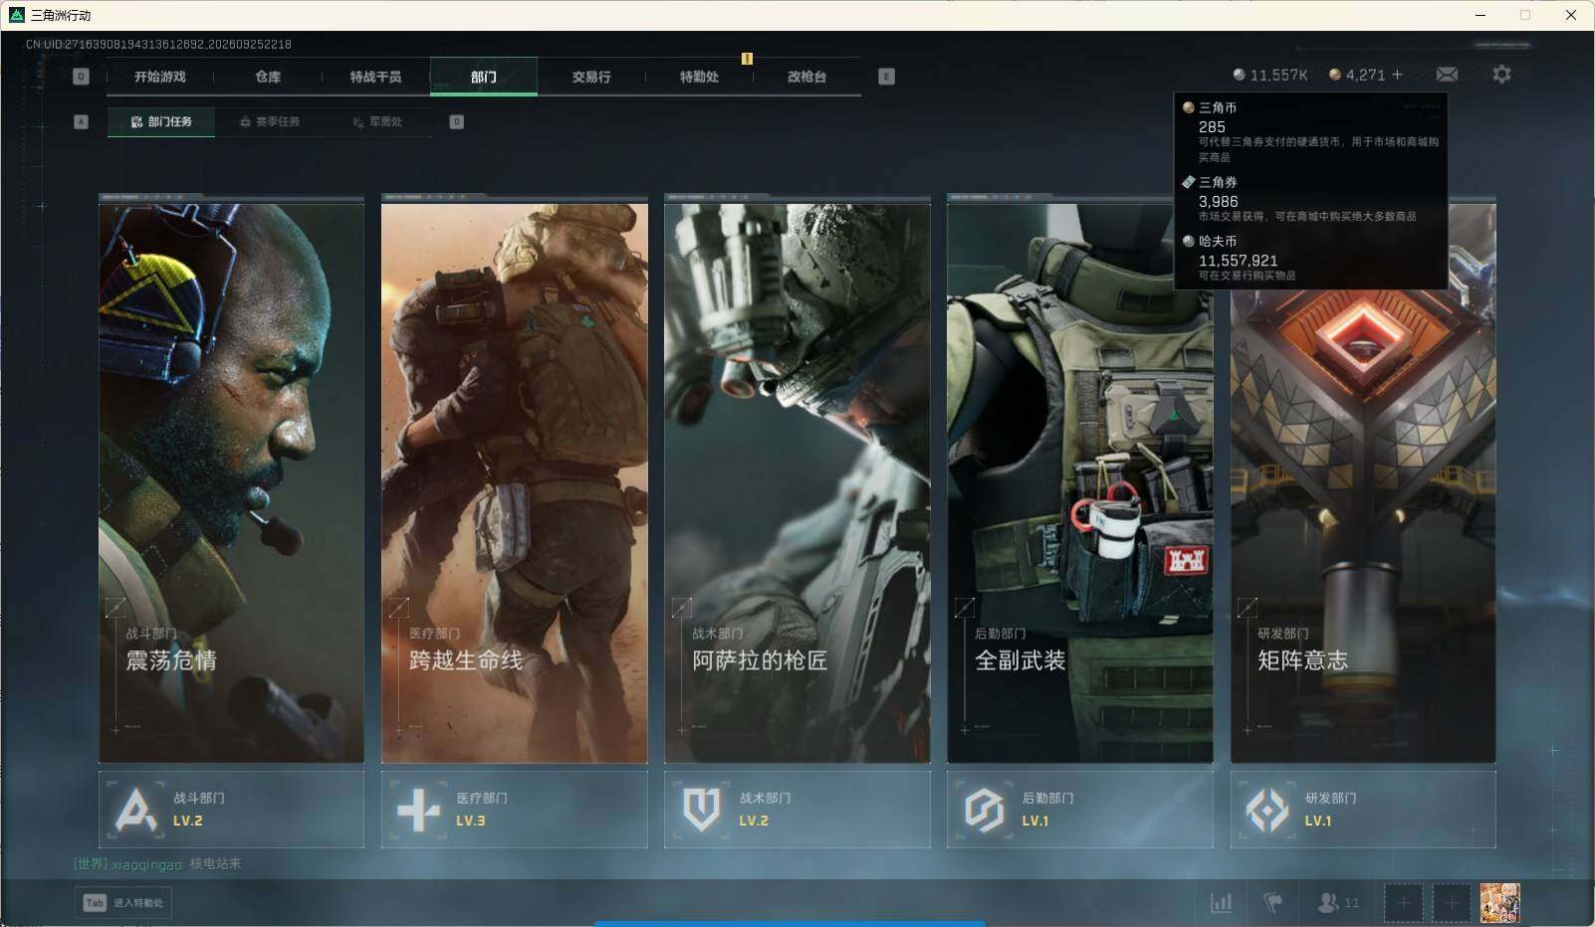Click plus icon to add currency

point(1397,75)
